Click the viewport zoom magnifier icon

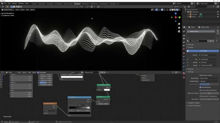(x=179, y=24)
